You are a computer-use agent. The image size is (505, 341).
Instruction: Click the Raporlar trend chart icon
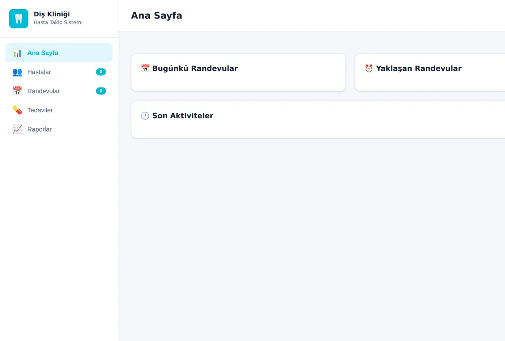pyautogui.click(x=17, y=129)
